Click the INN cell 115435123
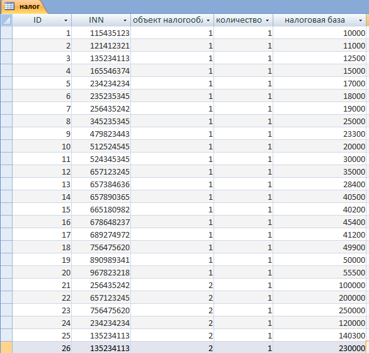Image resolution: width=369 pixels, height=353 pixels. [101, 33]
